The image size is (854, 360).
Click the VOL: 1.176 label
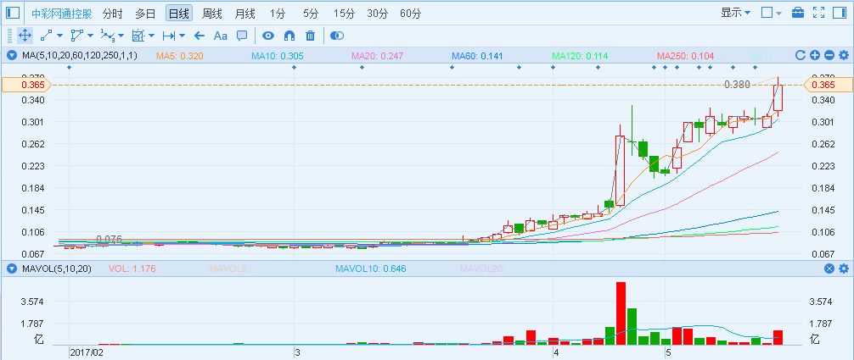pyautogui.click(x=132, y=269)
